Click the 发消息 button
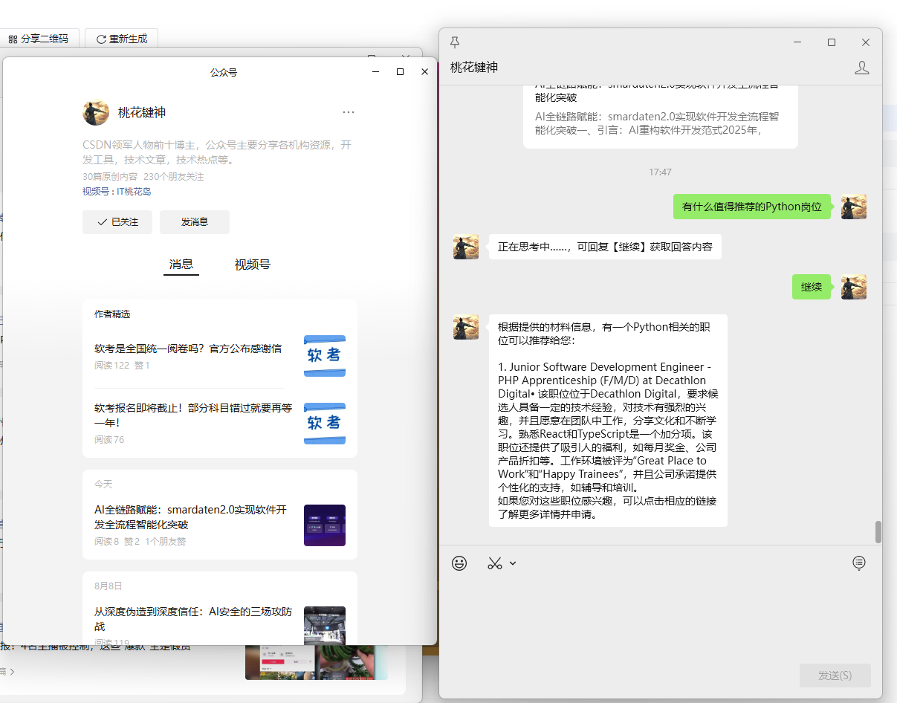 195,222
